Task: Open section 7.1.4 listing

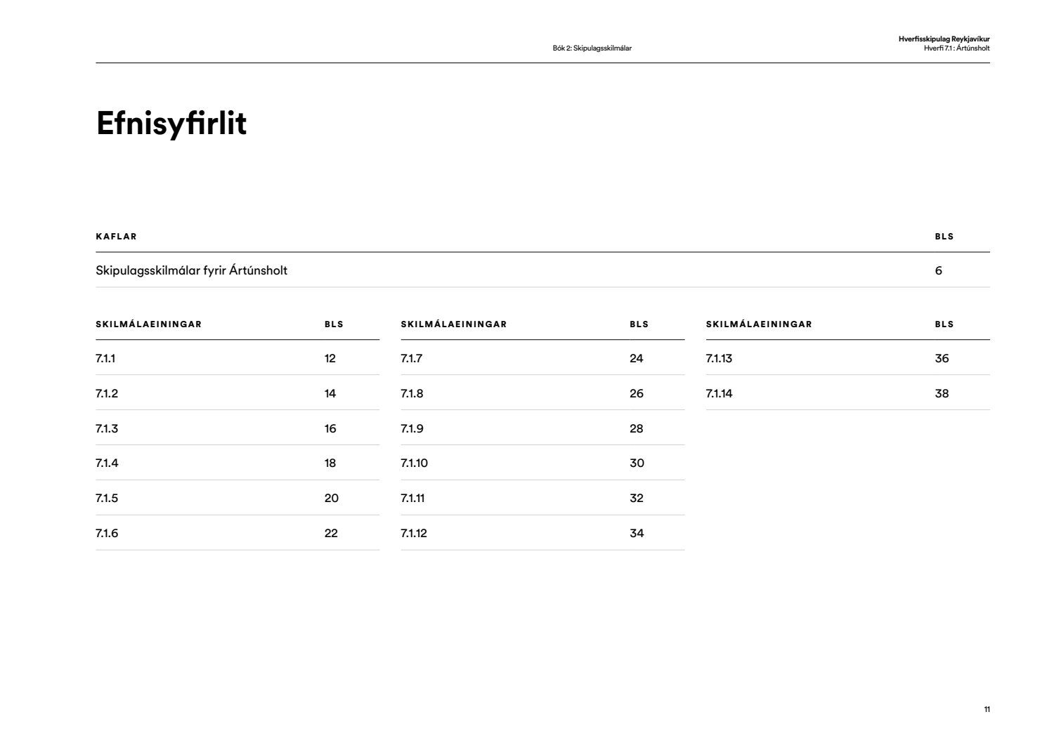Action: [x=107, y=463]
